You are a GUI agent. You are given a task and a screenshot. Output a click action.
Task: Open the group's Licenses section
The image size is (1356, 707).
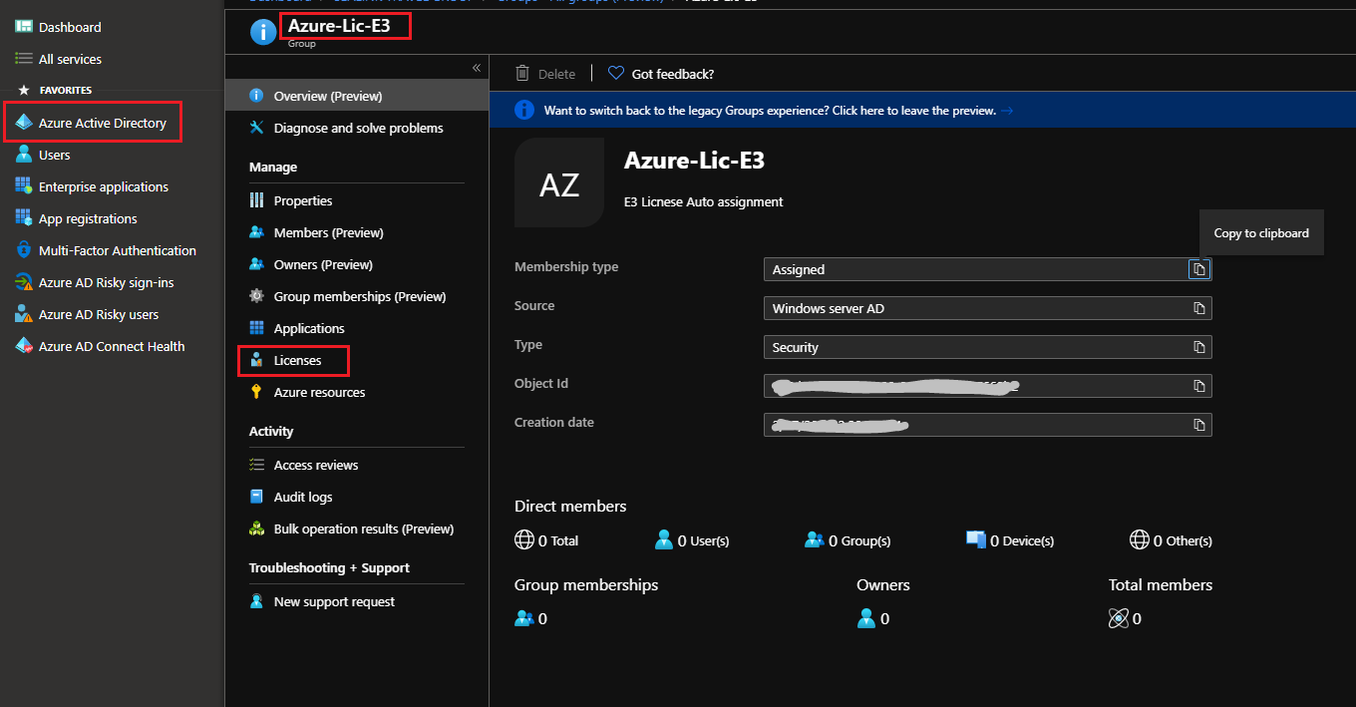tap(294, 360)
